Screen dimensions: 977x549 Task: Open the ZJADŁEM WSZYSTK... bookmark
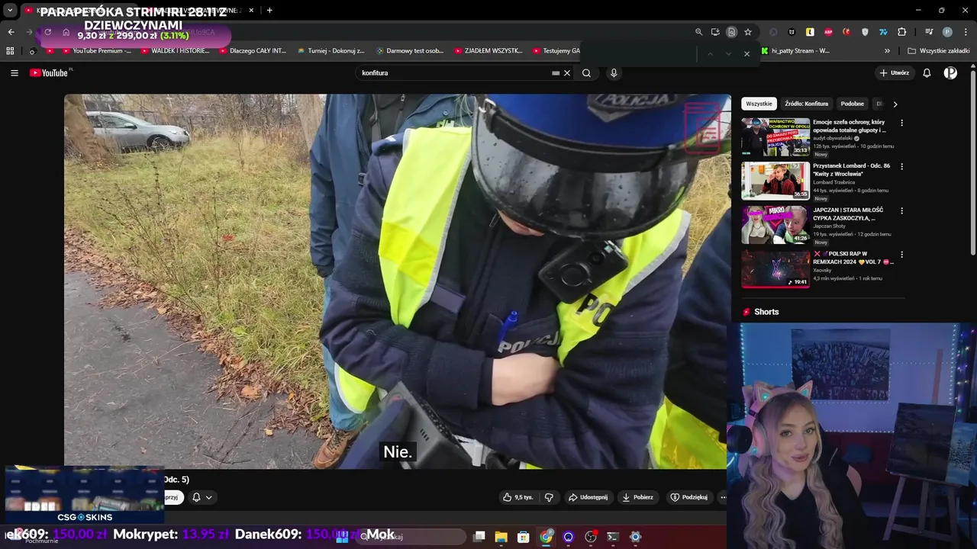point(488,51)
